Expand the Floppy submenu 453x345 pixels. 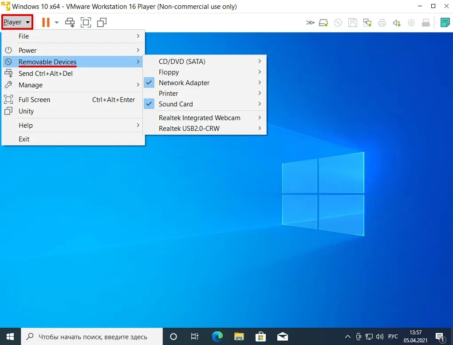[x=205, y=72]
